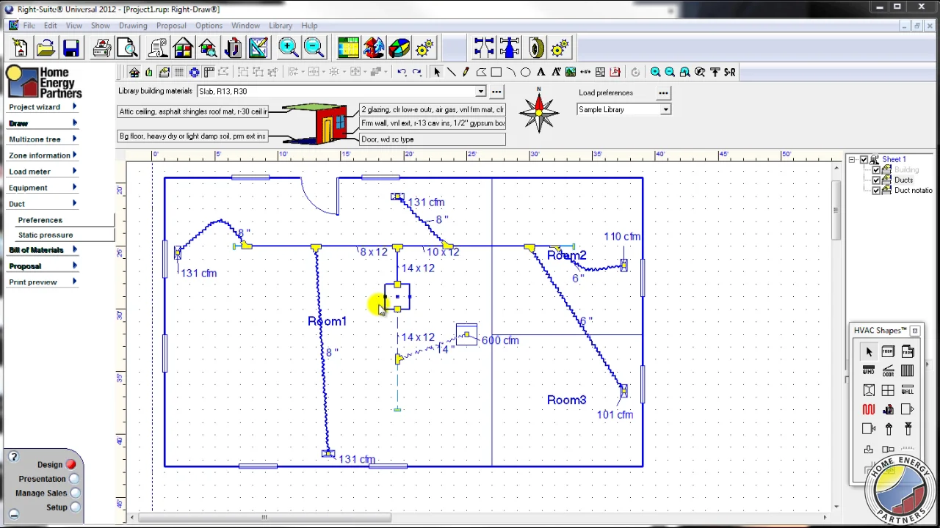940x528 pixels.
Task: Click the Static pressure link
Action: pyautogui.click(x=46, y=235)
